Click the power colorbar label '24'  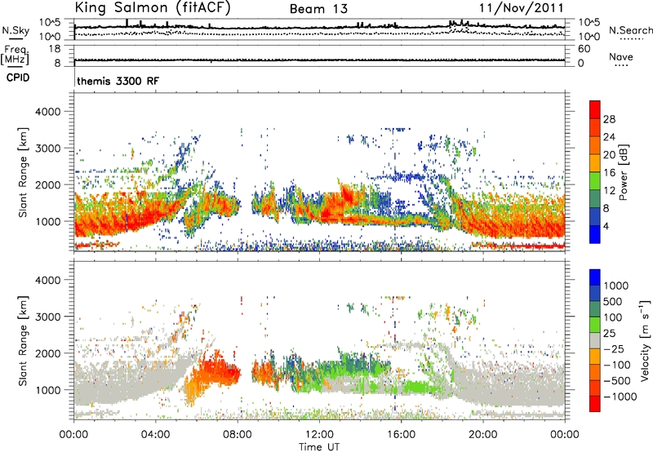point(609,137)
